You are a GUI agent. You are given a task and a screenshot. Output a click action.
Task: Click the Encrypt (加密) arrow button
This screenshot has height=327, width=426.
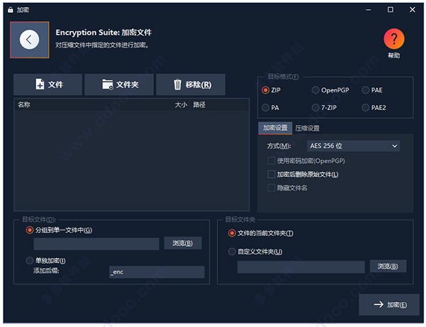pyautogui.click(x=383, y=305)
